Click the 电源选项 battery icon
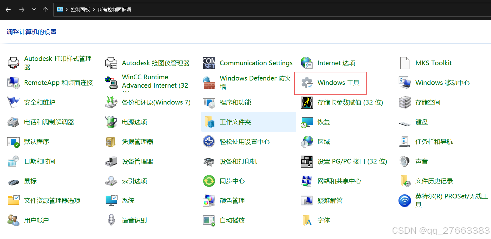 (111, 122)
